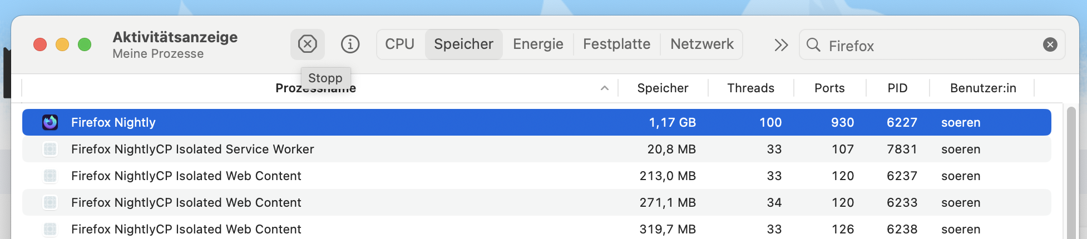
Task: Click into the Firefox search field
Action: pos(929,46)
